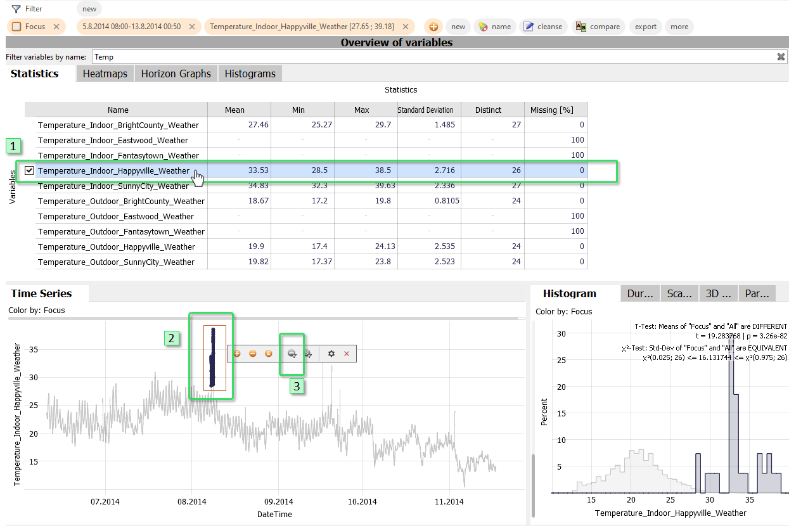Click the gray minus filter icon in chart toolbar
The image size is (789, 526).
pos(292,354)
